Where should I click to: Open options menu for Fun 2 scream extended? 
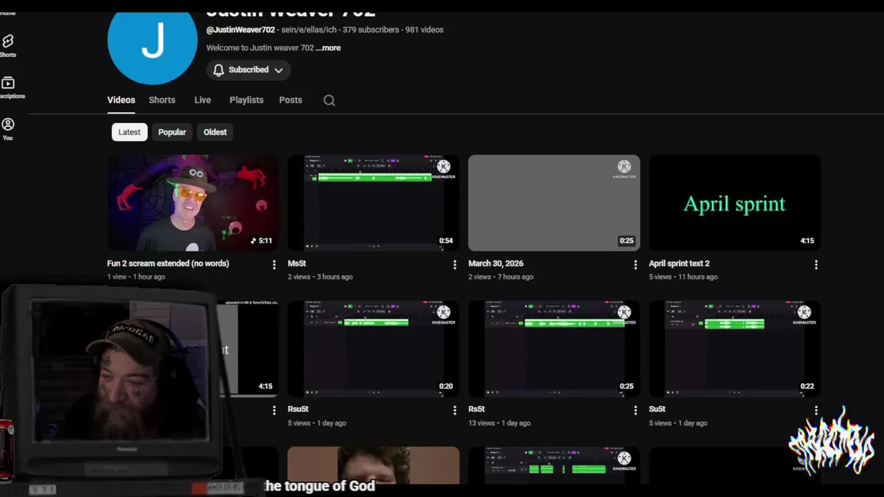tap(274, 264)
